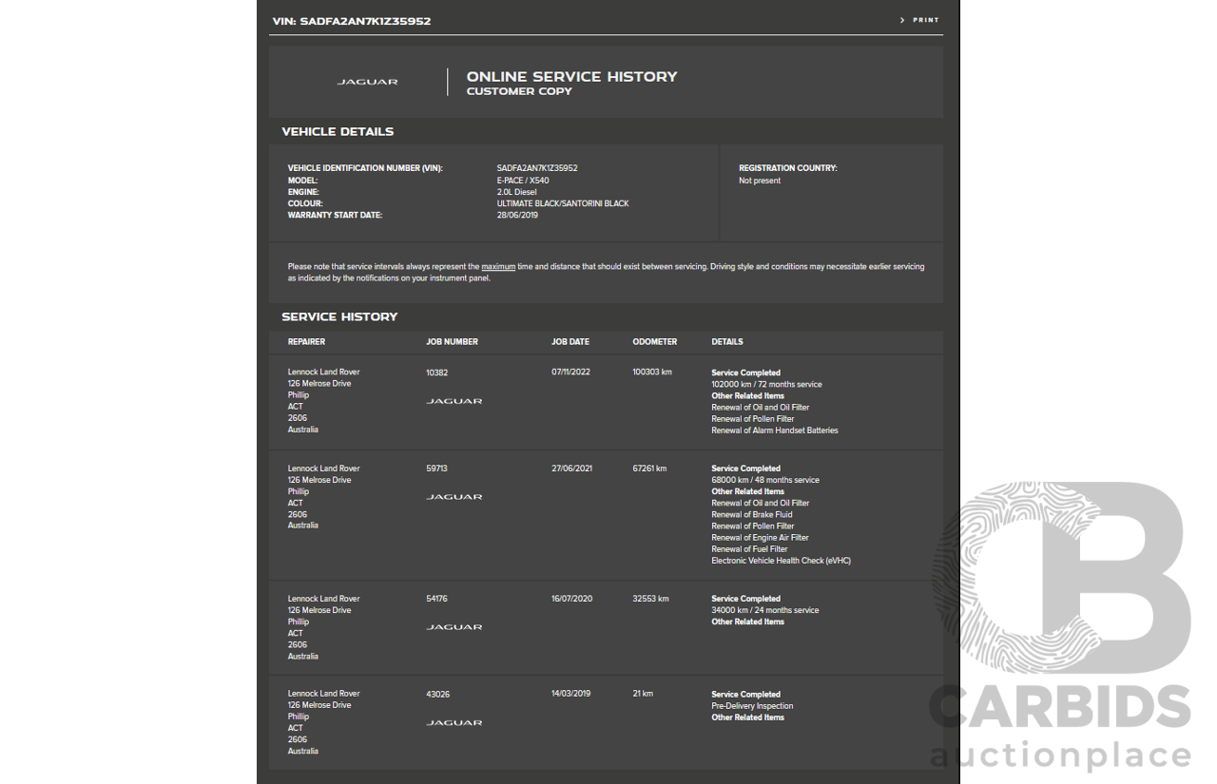
Task: Click job date 07/11/2022
Action: click(570, 372)
